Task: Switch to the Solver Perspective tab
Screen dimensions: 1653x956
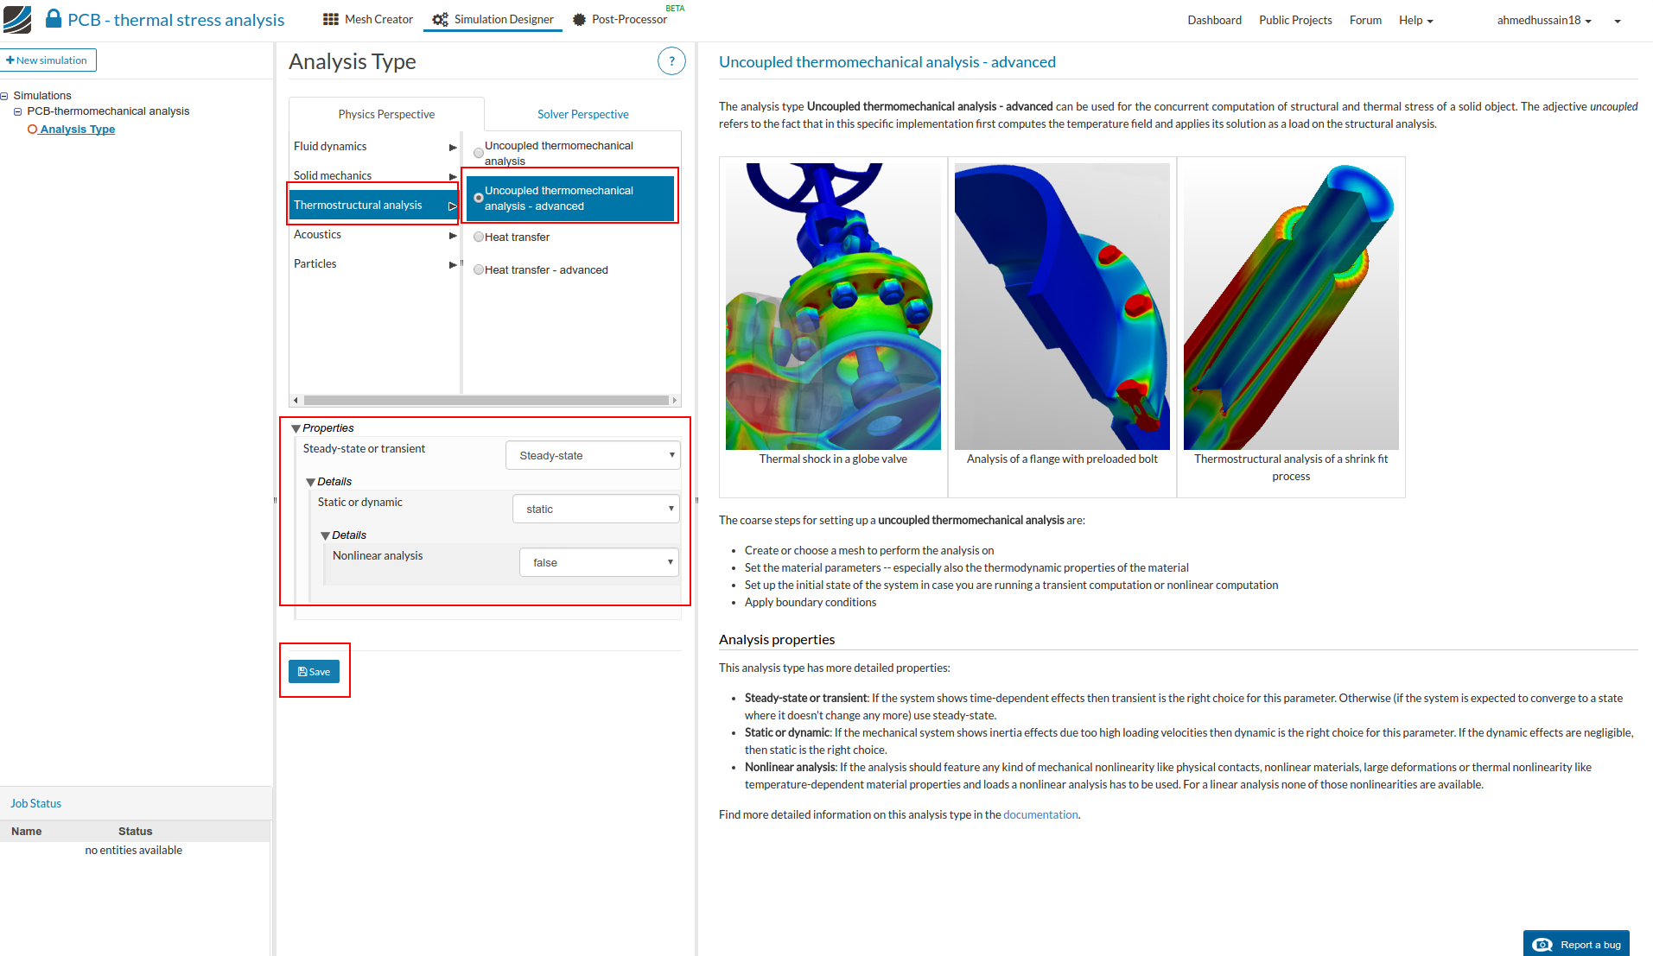Action: (582, 114)
